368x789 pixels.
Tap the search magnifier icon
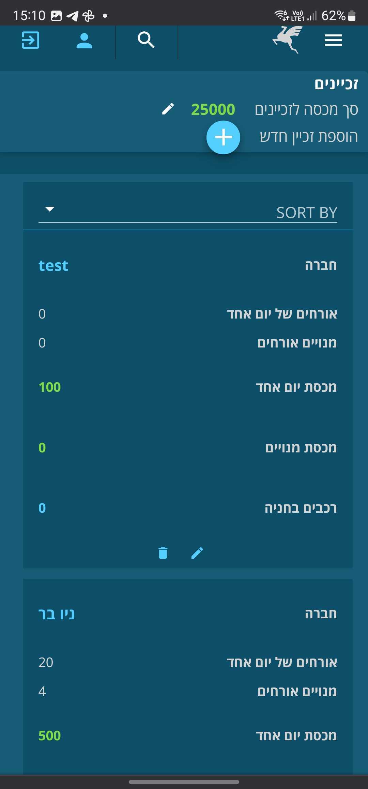(146, 40)
